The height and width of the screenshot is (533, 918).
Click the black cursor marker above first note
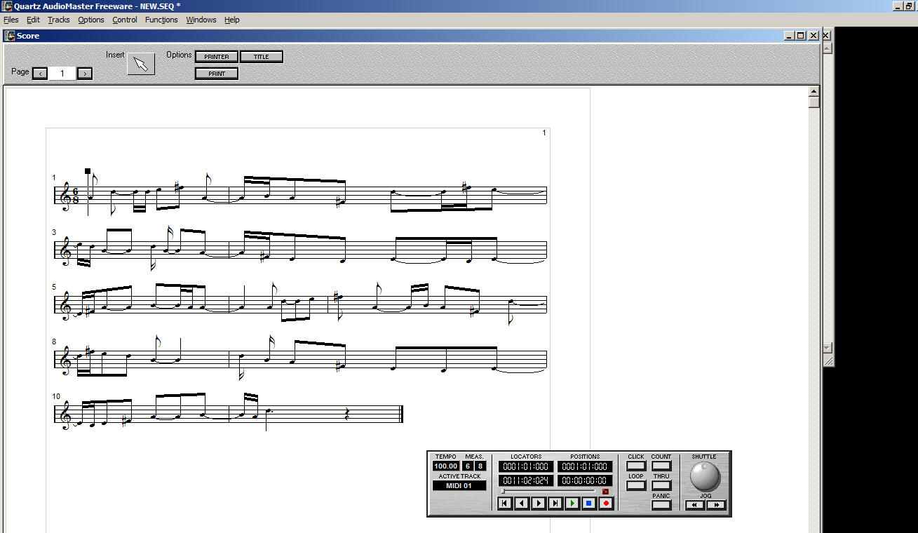coord(88,171)
